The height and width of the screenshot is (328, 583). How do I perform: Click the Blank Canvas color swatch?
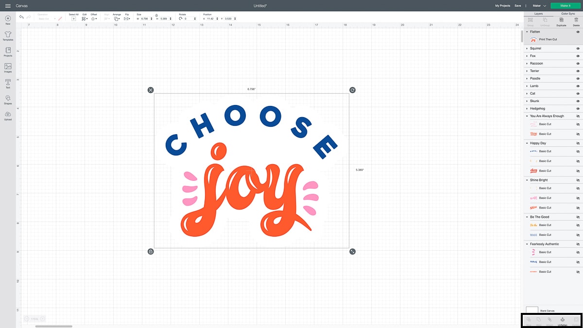pos(532,310)
